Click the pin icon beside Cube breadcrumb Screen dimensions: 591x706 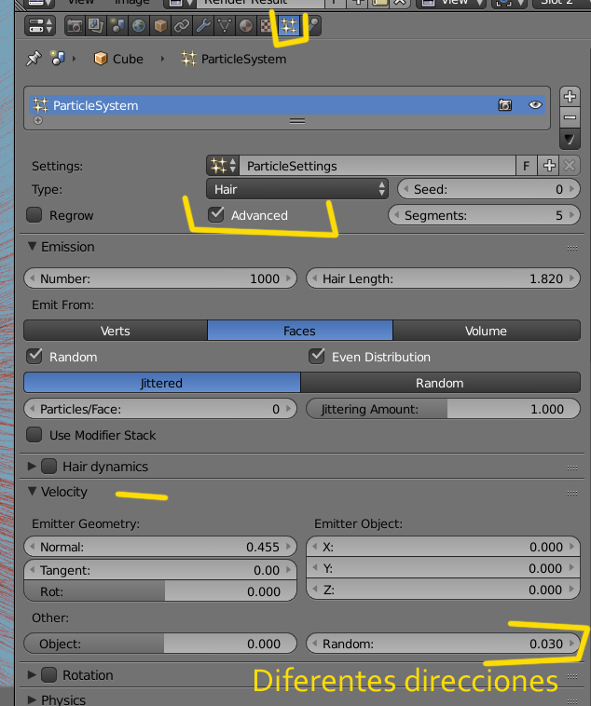(x=34, y=59)
